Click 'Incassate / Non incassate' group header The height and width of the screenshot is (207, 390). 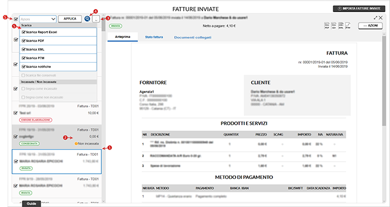39,82
